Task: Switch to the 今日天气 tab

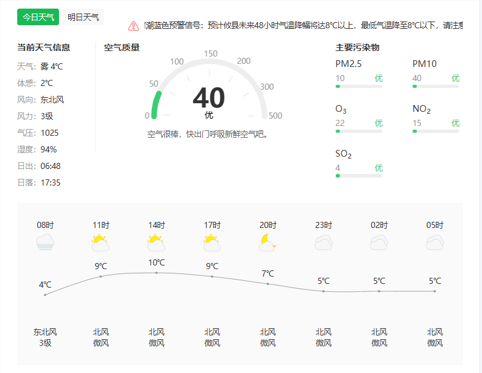Action: [x=38, y=17]
